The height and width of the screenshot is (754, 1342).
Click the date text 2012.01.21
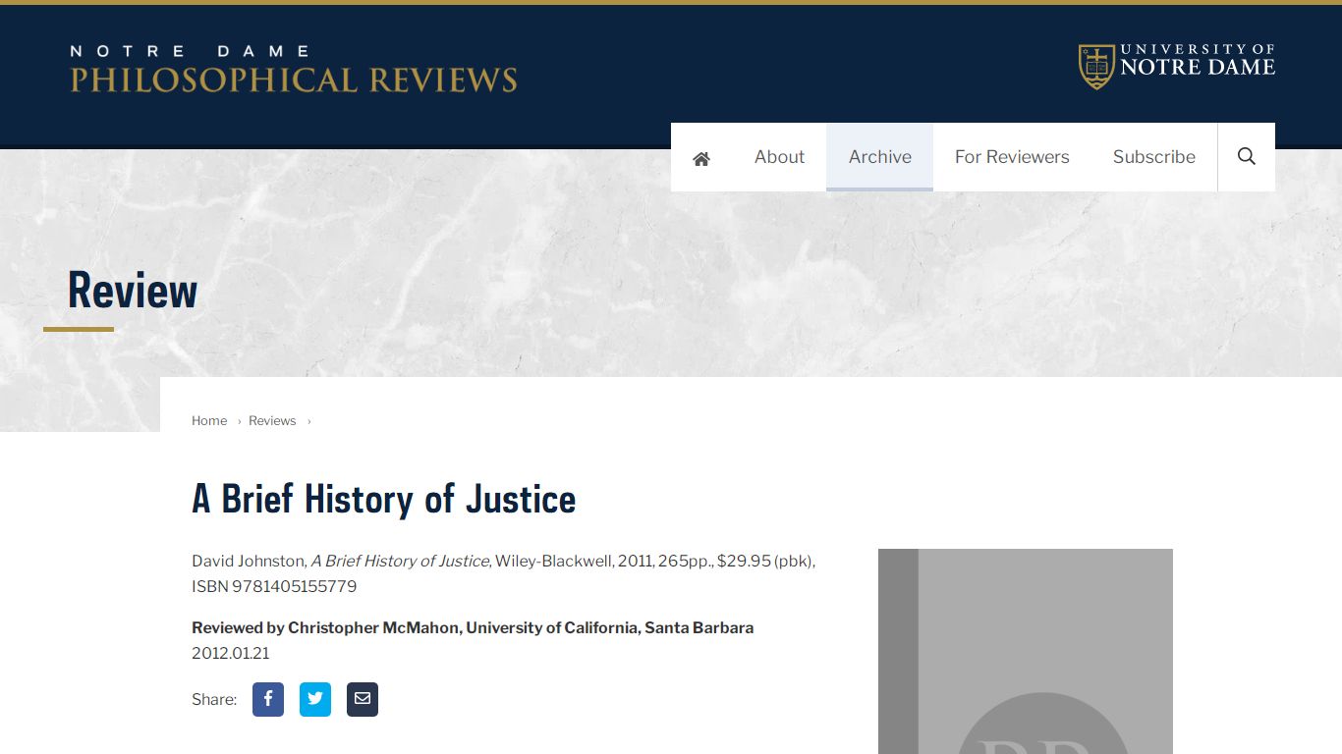(231, 653)
